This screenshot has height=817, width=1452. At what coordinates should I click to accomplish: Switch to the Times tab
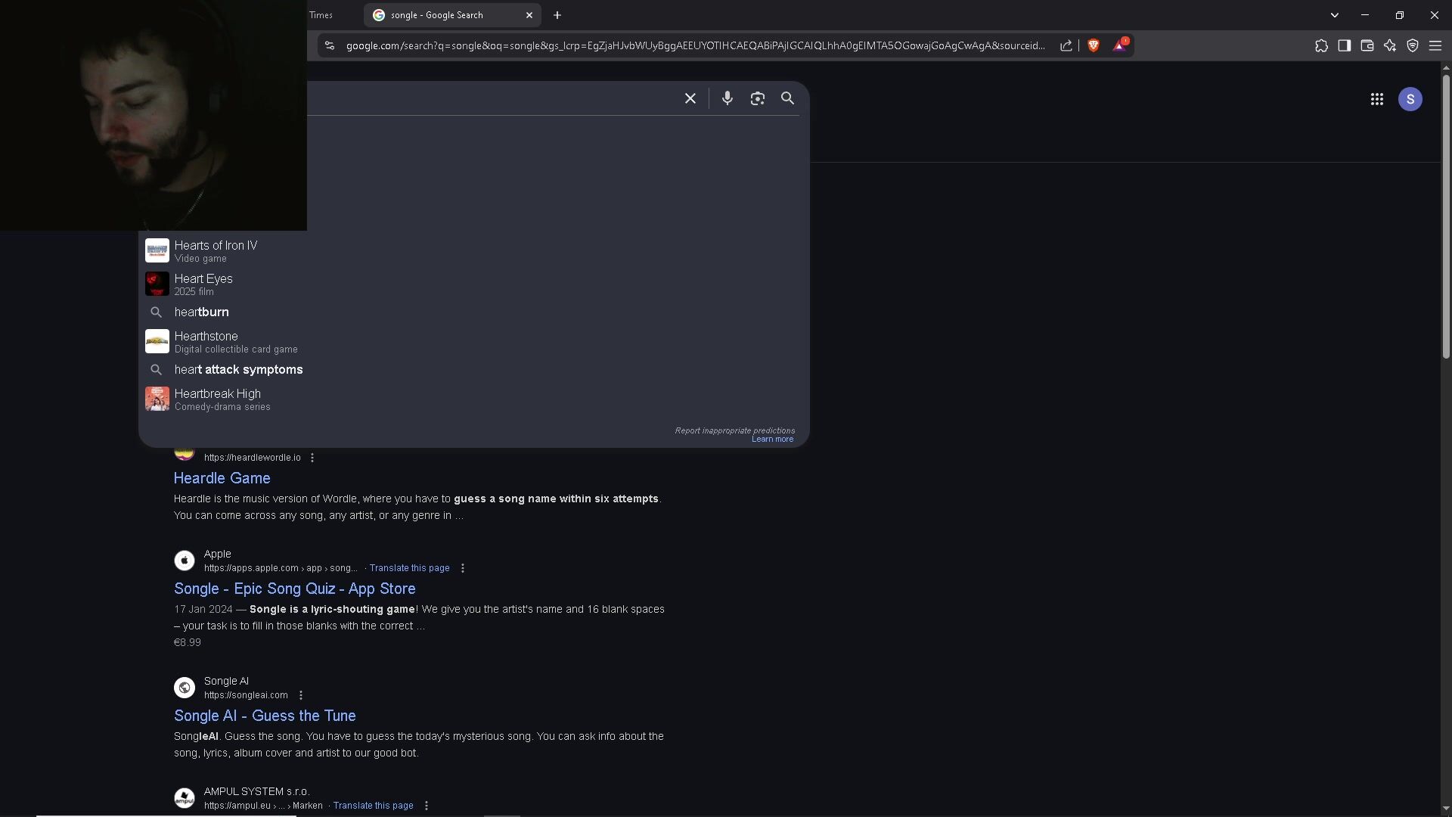pos(321,15)
